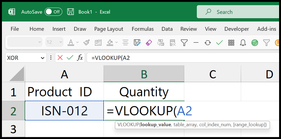
Task: Open the Draw tab
Action: (80, 29)
